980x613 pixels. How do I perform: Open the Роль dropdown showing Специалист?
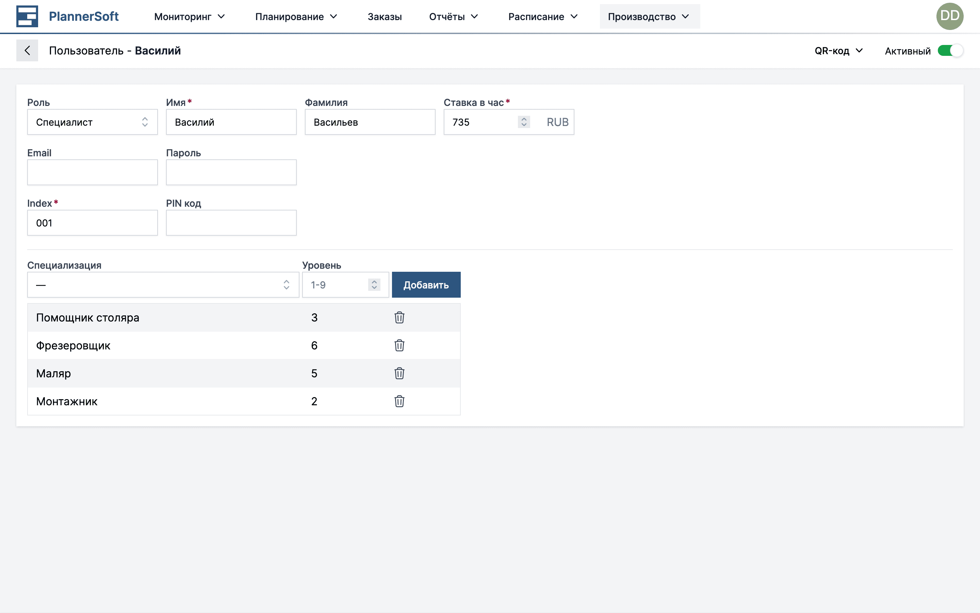point(92,122)
